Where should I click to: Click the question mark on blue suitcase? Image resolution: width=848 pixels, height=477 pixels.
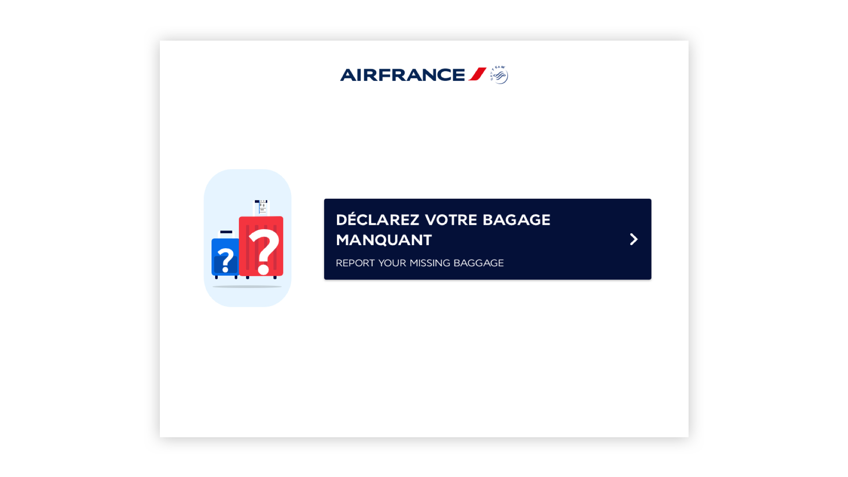point(226,261)
